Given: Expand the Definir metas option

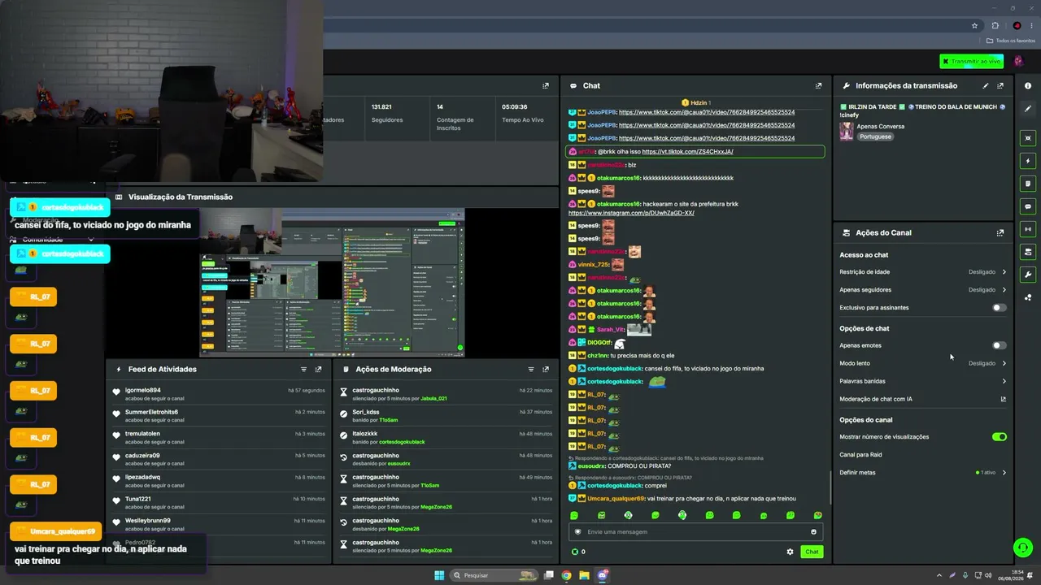Looking at the screenshot, I should (x=1004, y=473).
